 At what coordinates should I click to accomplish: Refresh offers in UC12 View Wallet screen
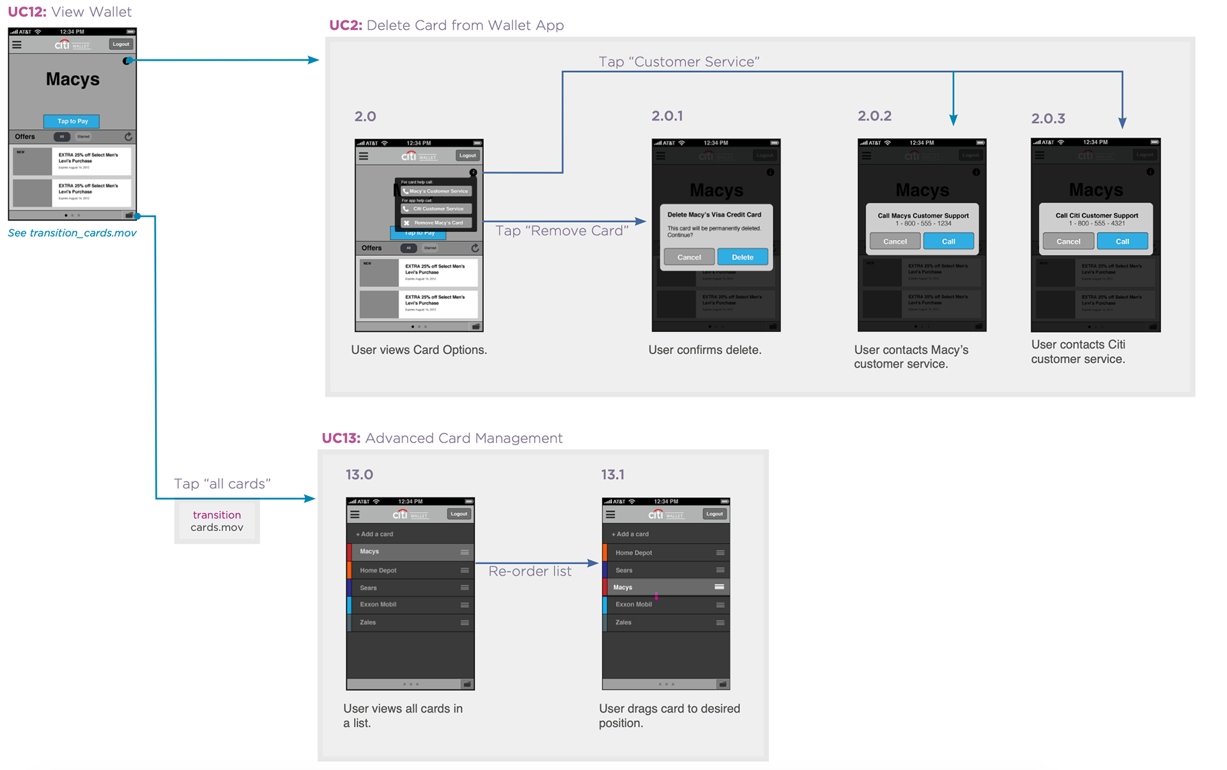(x=128, y=137)
